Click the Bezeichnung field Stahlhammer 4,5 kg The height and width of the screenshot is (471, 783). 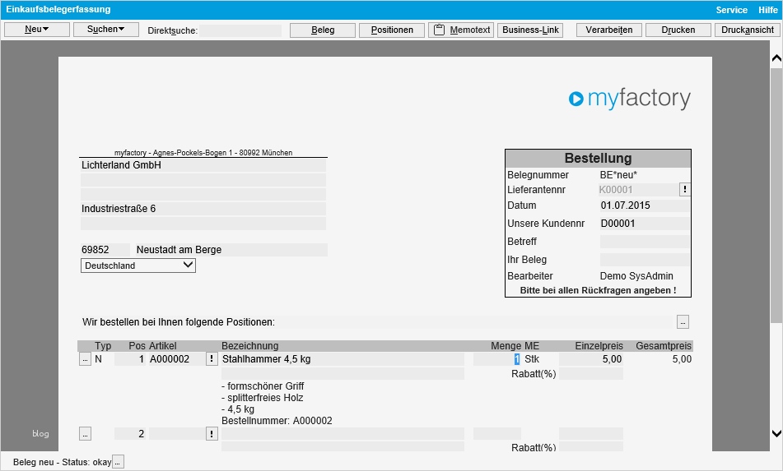[343, 359]
